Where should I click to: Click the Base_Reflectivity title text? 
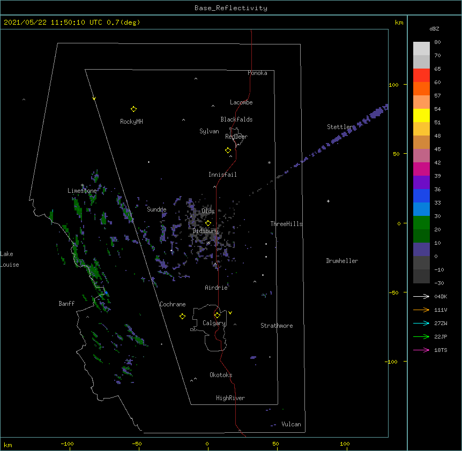click(231, 8)
